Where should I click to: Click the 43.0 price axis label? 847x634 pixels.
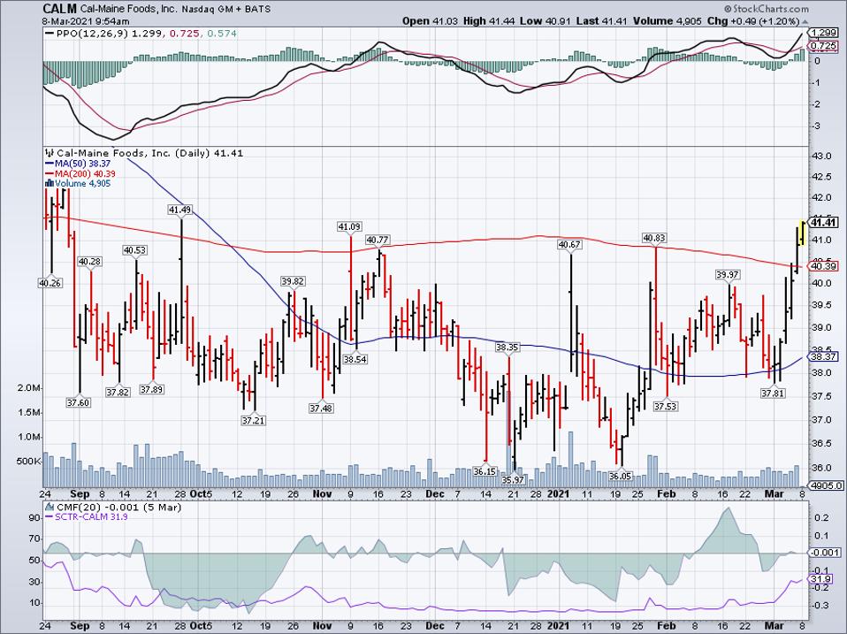point(821,157)
